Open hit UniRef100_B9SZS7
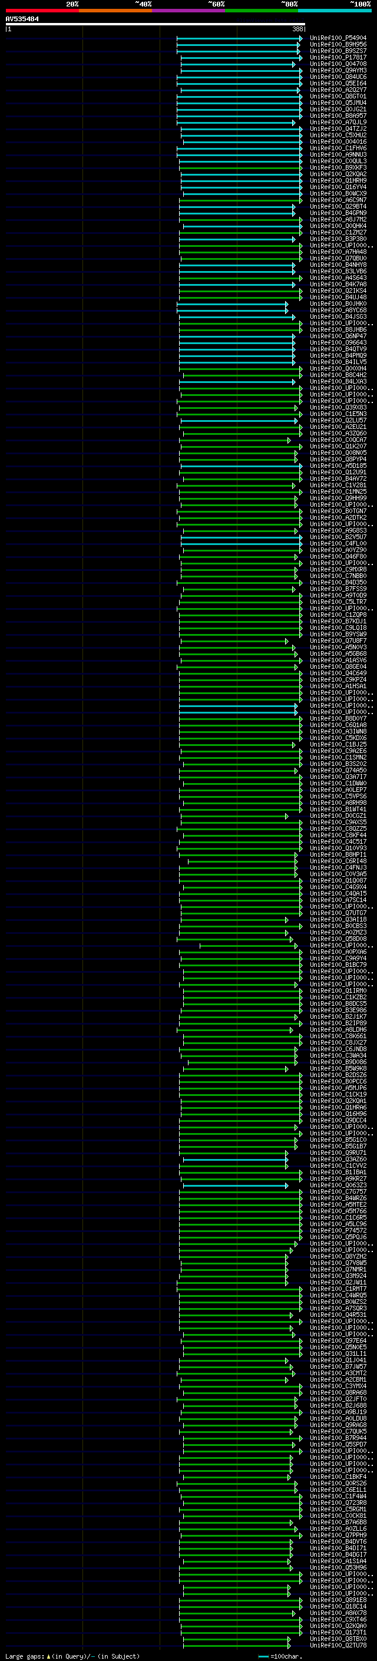This screenshot has width=377, height=1661. pos(338,51)
